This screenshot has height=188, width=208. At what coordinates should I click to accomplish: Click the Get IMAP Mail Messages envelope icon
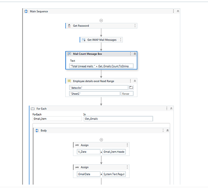[84, 40]
